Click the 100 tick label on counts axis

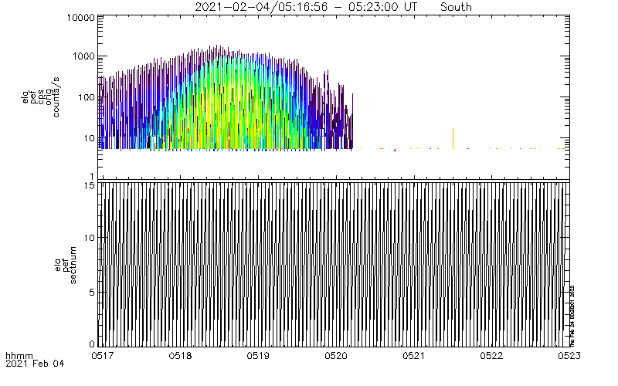[x=87, y=97]
